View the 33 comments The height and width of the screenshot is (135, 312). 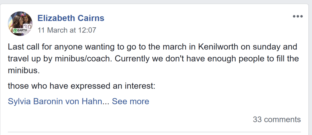click(x=277, y=120)
